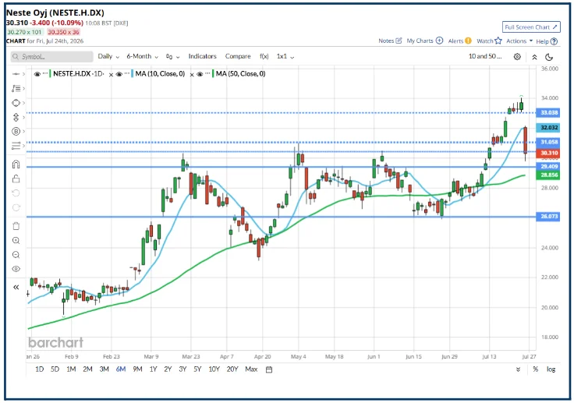Open the shapes drawing tools group
This screenshot has width=574, height=403.
16,103
